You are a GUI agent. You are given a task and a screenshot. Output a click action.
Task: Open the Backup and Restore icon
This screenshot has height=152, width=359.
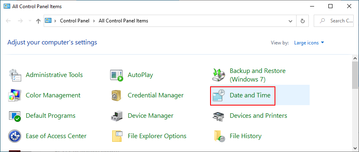click(219, 75)
